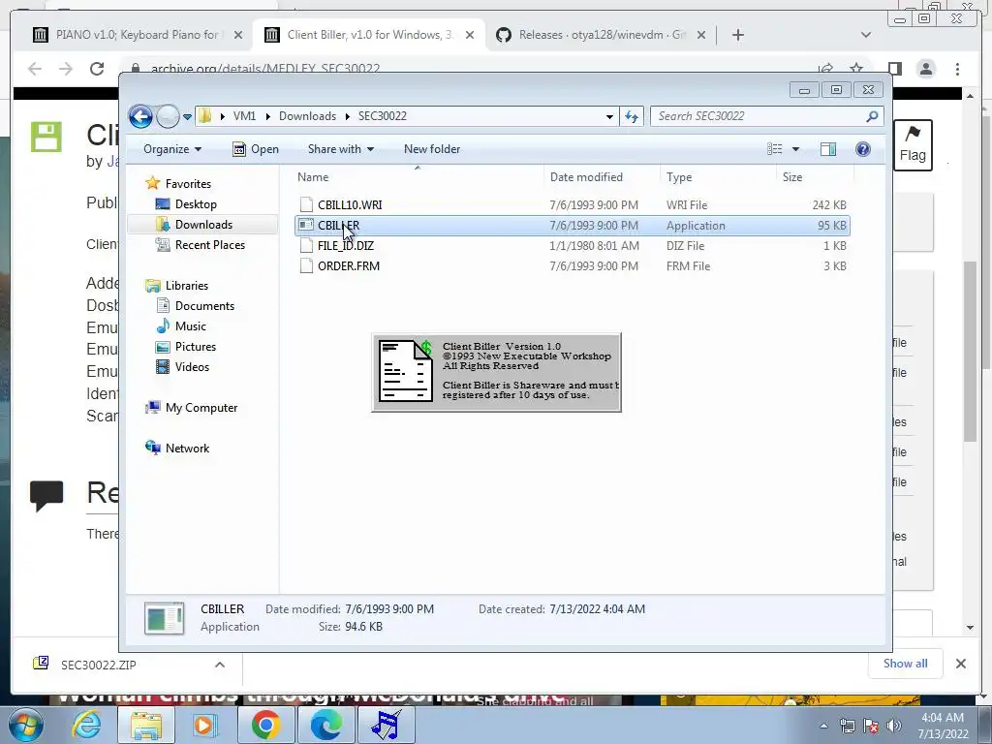Click the ORDER.FRM file icon
Viewport: 992px width, 744px height.
coord(306,265)
